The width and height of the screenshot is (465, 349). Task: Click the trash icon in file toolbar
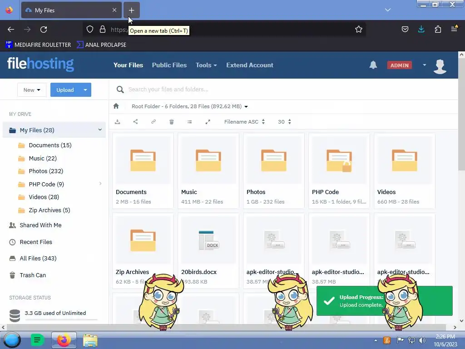coord(171,122)
